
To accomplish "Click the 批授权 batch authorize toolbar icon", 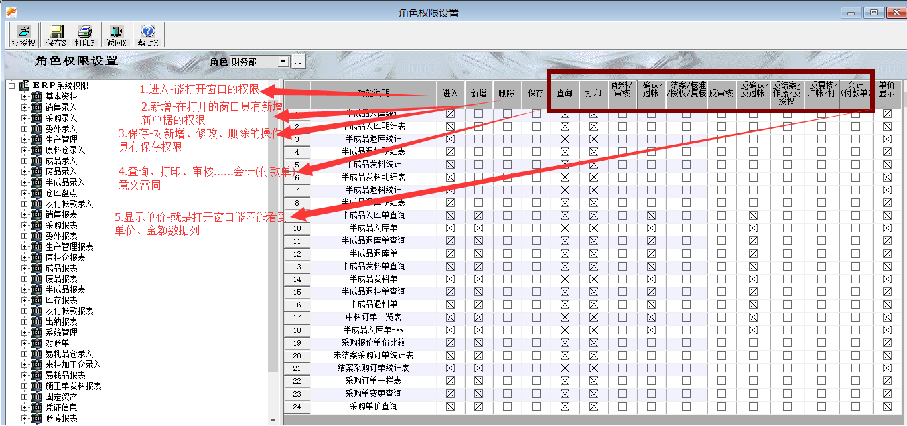I will (x=23, y=31).
